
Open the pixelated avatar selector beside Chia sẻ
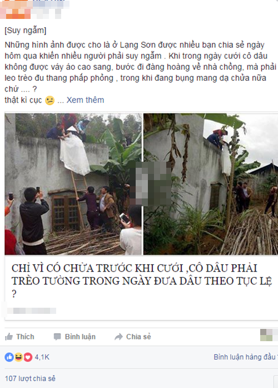[269, 335]
